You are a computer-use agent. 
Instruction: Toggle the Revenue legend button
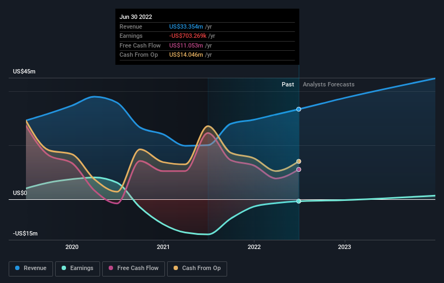(31, 268)
